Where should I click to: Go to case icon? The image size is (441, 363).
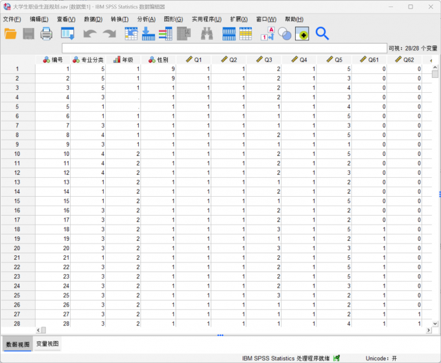(x=131, y=34)
